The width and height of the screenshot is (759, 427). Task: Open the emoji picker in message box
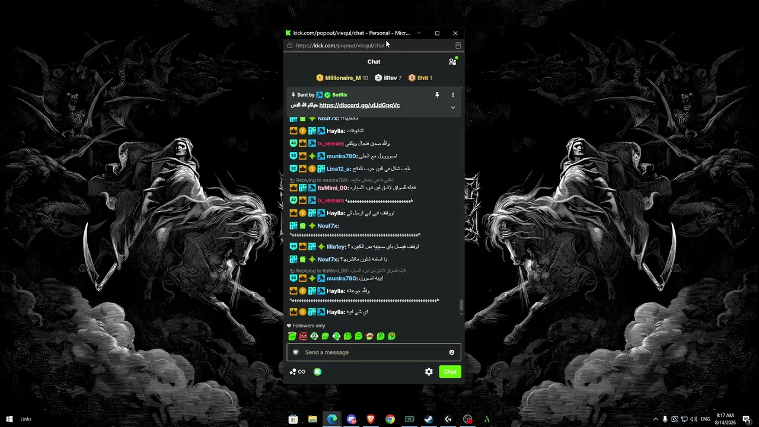coord(452,352)
